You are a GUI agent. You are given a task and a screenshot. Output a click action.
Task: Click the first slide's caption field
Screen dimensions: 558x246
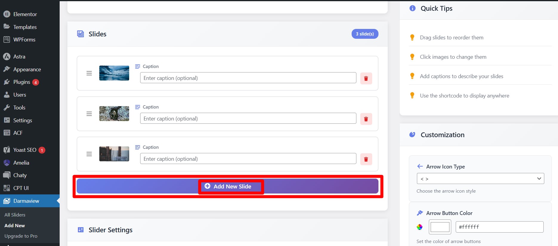tap(248, 78)
